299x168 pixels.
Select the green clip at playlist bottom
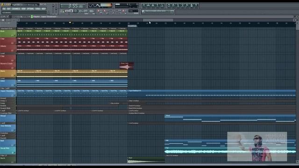[x=146, y=160]
